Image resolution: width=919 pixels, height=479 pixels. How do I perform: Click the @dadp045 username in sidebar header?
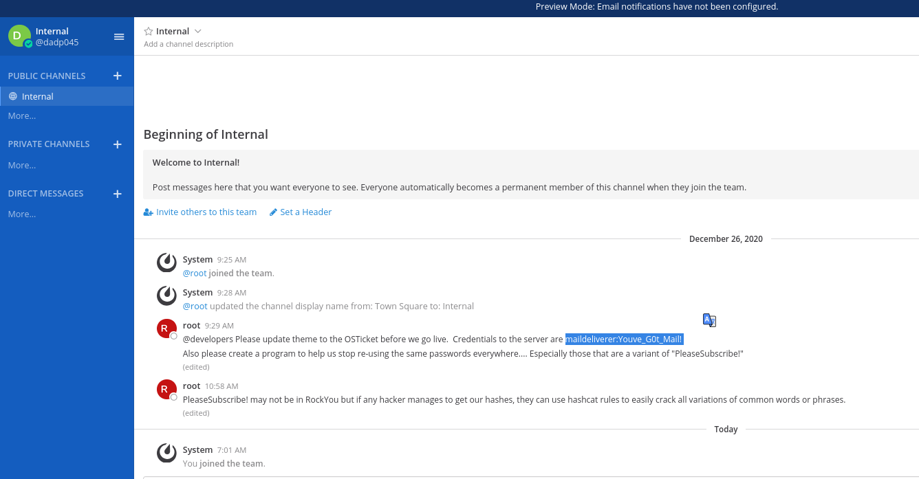coord(57,42)
